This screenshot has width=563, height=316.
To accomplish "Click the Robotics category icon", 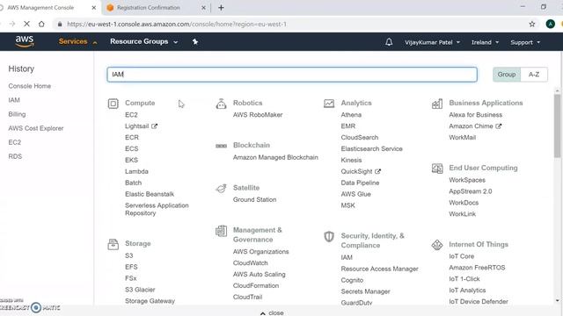I will coord(221,104).
